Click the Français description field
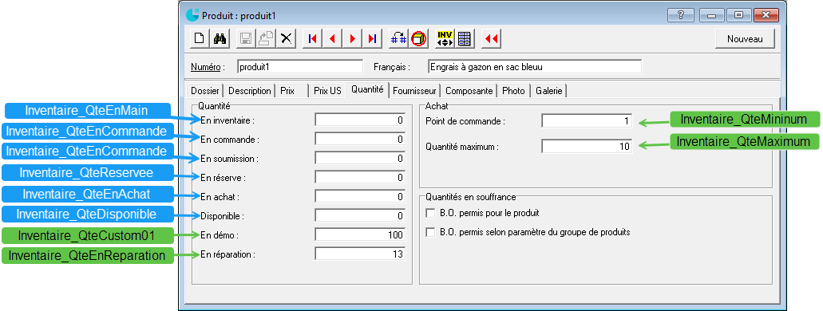The image size is (823, 311). (535, 67)
